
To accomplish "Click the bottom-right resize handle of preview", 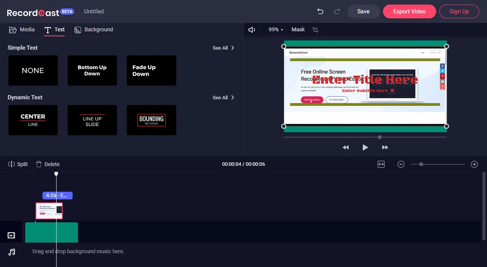I will tap(446, 126).
